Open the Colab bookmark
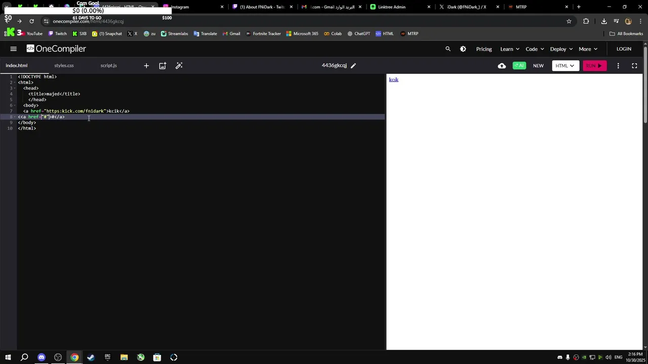This screenshot has height=364, width=648. pyautogui.click(x=333, y=34)
